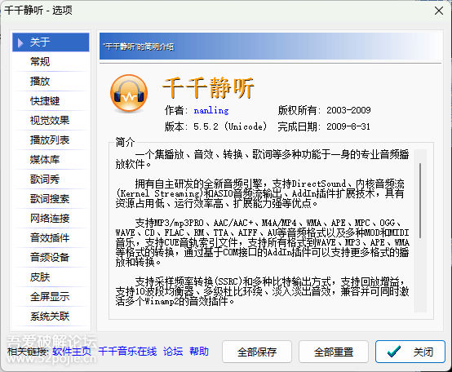
Task: Go to 网络连接 settings
Action: (x=51, y=219)
